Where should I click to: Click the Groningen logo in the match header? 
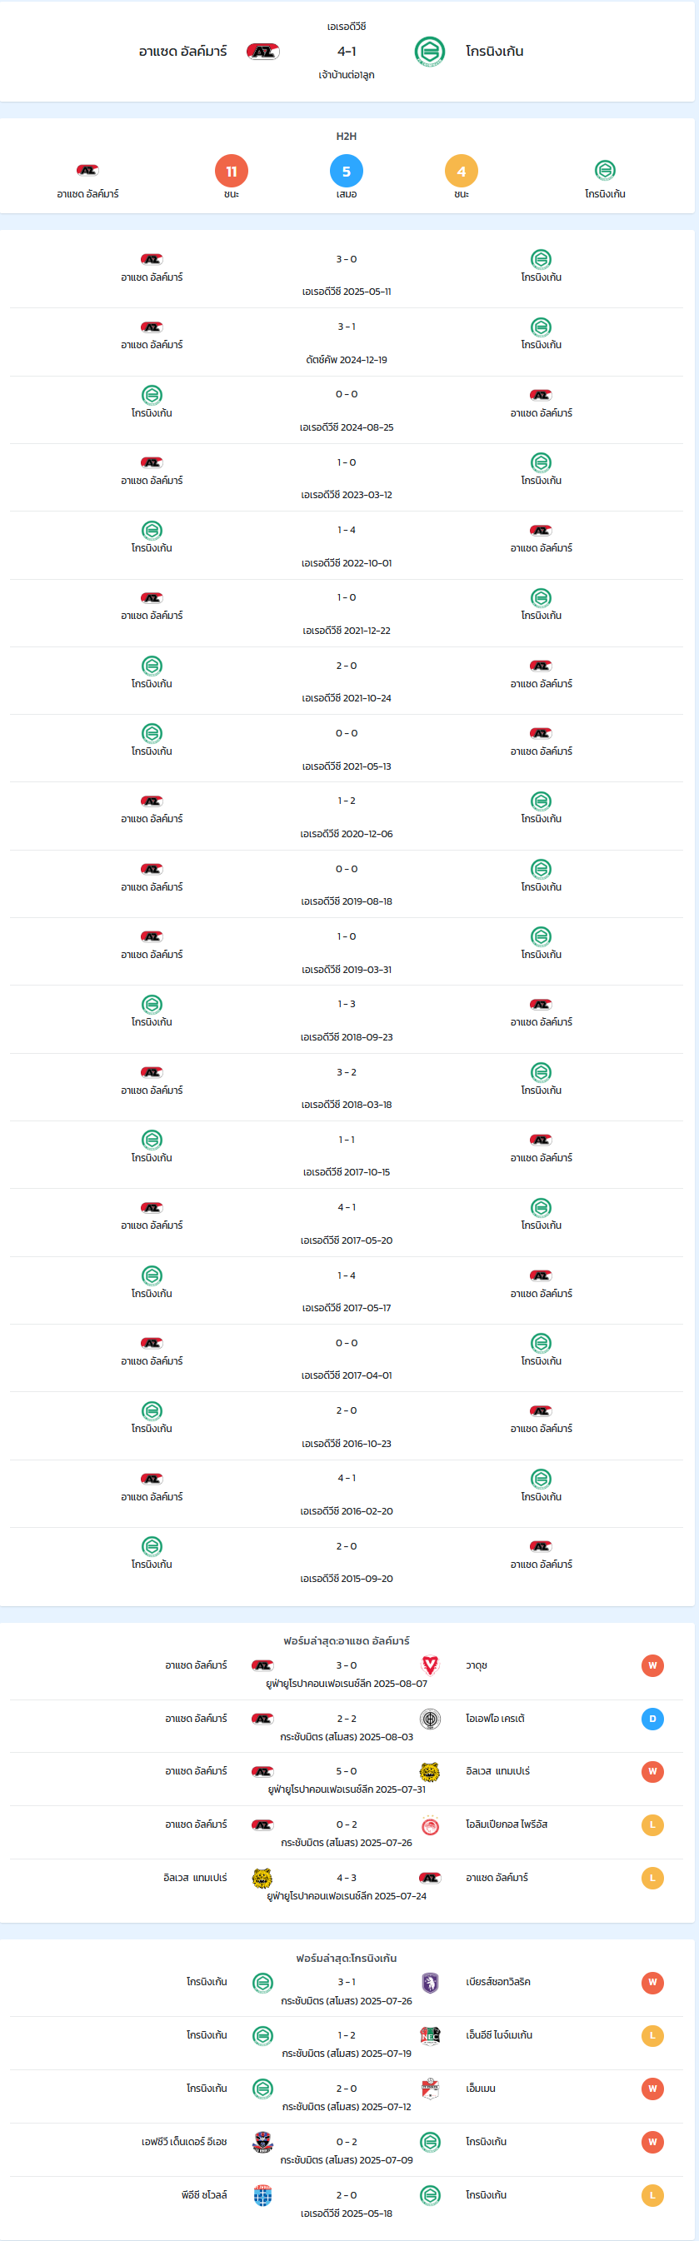point(430,52)
